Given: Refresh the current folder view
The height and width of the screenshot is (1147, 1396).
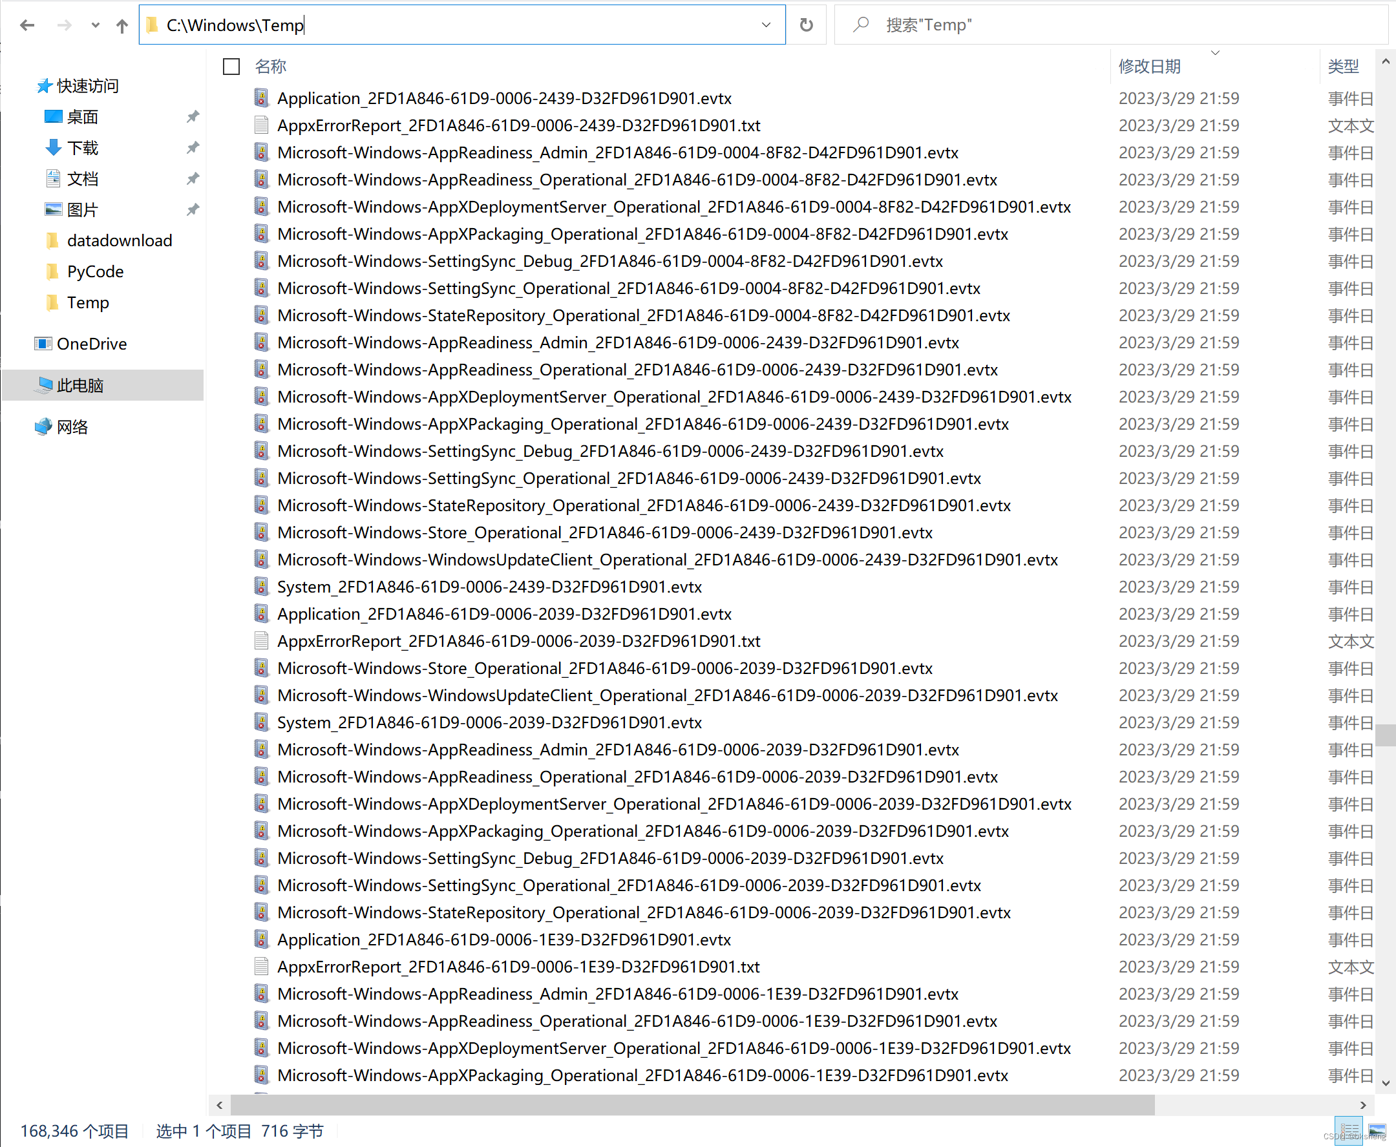Looking at the screenshot, I should coord(806,25).
